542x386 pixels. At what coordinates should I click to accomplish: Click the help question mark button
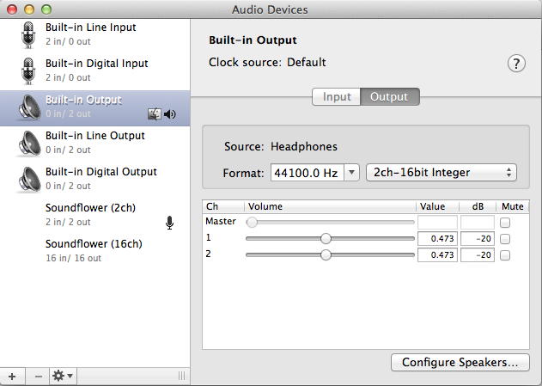(516, 64)
